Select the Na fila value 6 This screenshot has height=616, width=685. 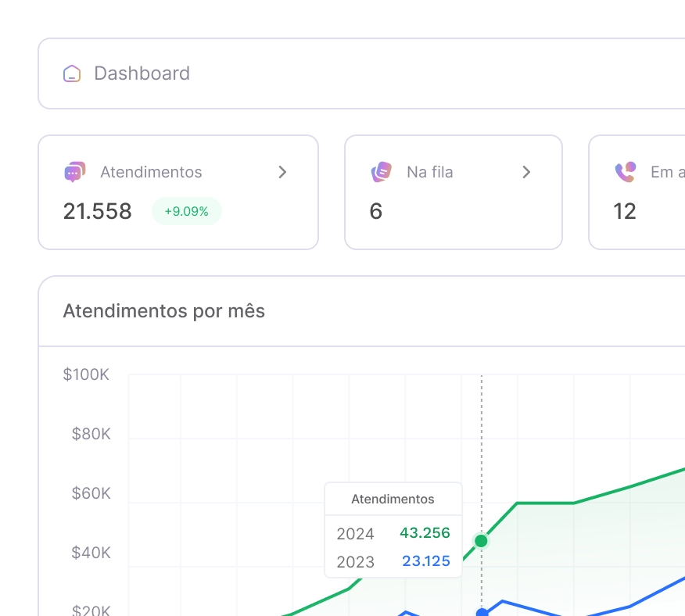(375, 211)
